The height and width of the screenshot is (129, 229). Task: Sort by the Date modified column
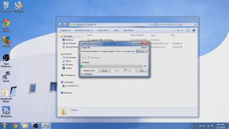pyautogui.click(x=137, y=35)
